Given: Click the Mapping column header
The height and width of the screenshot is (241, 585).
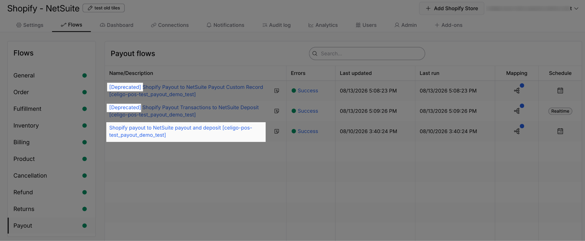Looking at the screenshot, I should (x=517, y=73).
